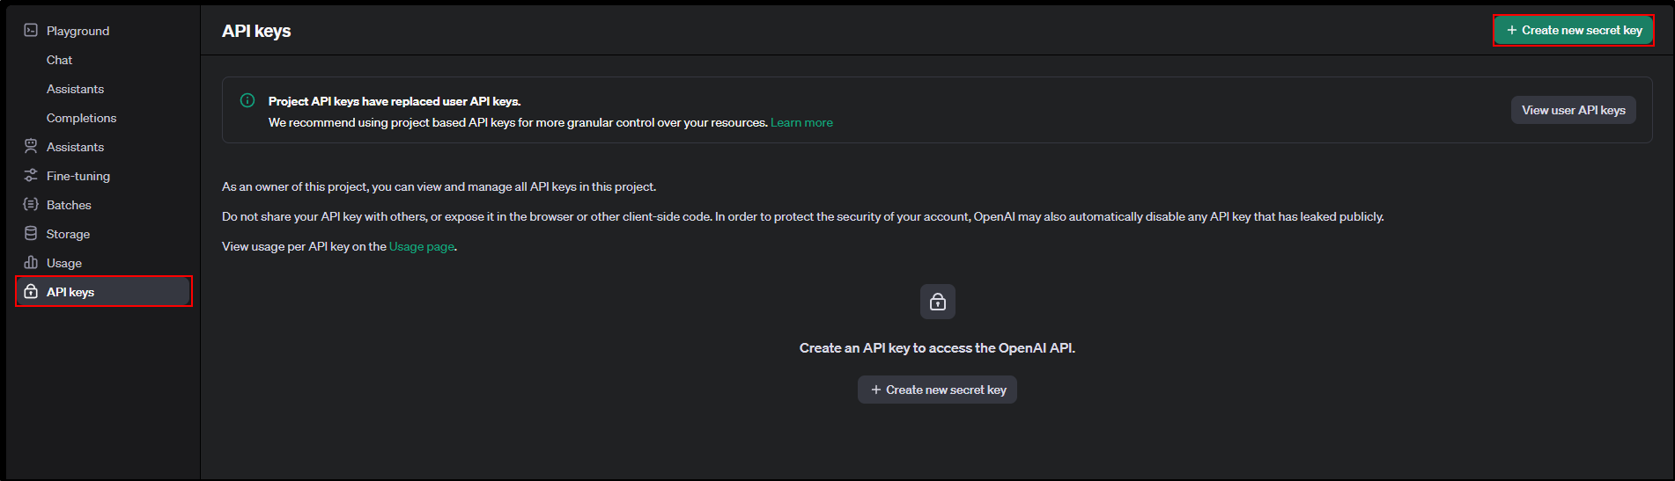Click the Fine-tuning sliders icon
Image resolution: width=1675 pixels, height=481 pixels.
click(31, 176)
